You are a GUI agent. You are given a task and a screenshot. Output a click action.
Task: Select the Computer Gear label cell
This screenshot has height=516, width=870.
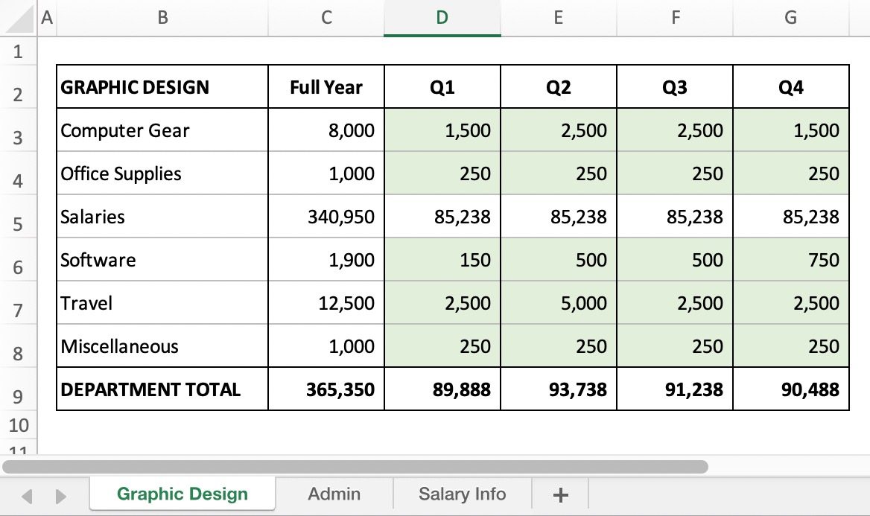pyautogui.click(x=162, y=130)
